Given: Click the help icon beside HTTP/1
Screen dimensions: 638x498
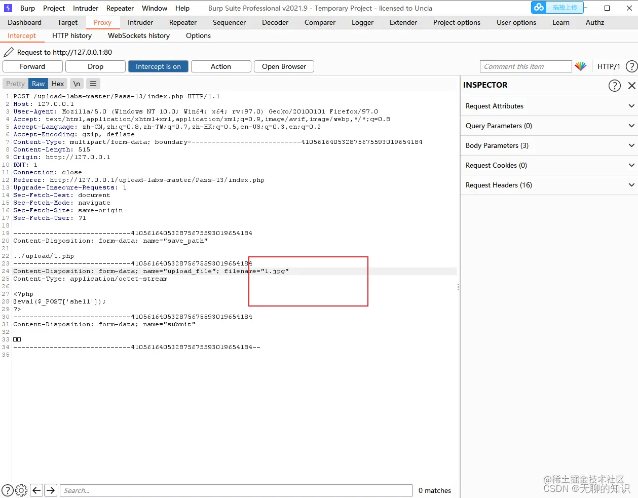Looking at the screenshot, I should (x=631, y=66).
